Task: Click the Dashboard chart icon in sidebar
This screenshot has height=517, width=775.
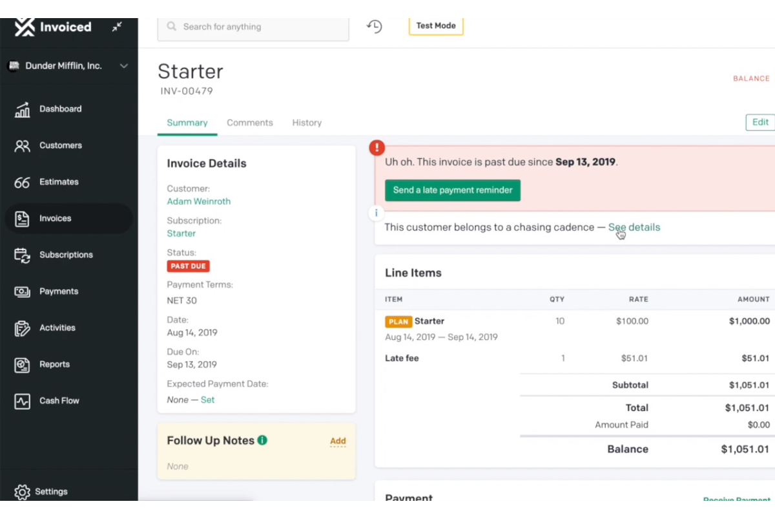Action: pos(23,110)
